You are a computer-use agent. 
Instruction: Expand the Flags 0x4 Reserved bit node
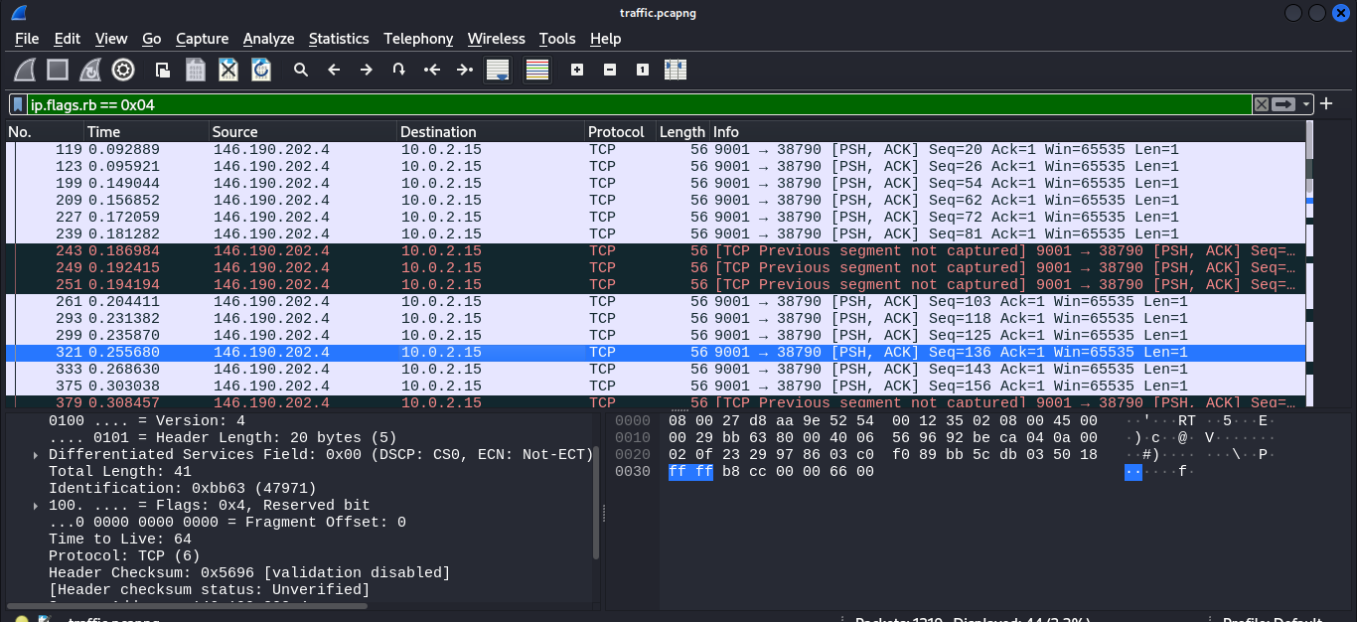click(x=35, y=505)
